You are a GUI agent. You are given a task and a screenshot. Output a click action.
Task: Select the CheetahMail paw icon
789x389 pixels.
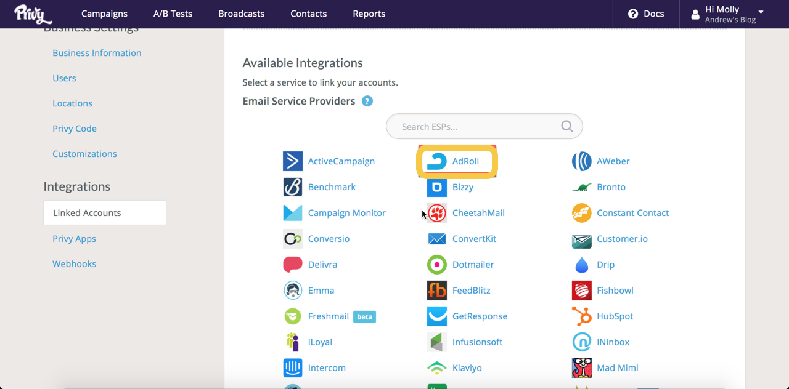(x=437, y=213)
